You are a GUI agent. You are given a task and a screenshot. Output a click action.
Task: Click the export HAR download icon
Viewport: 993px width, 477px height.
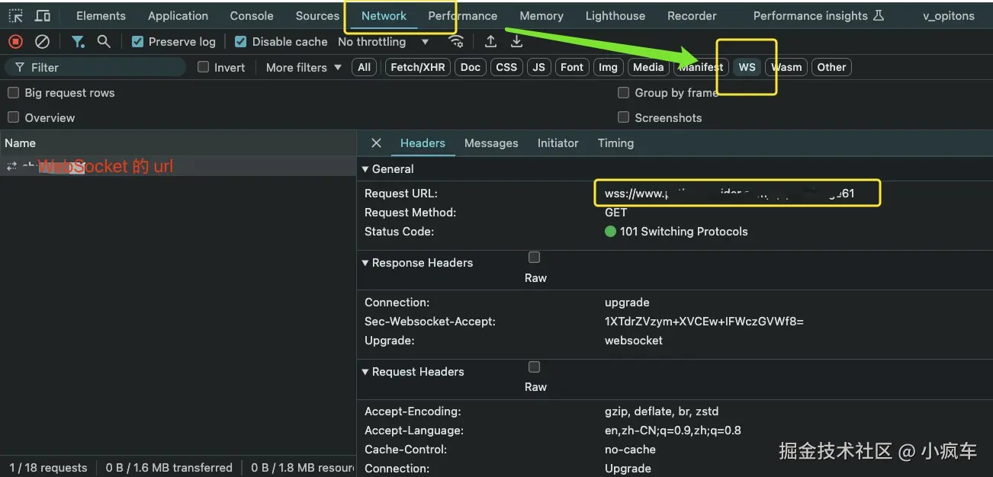516,42
